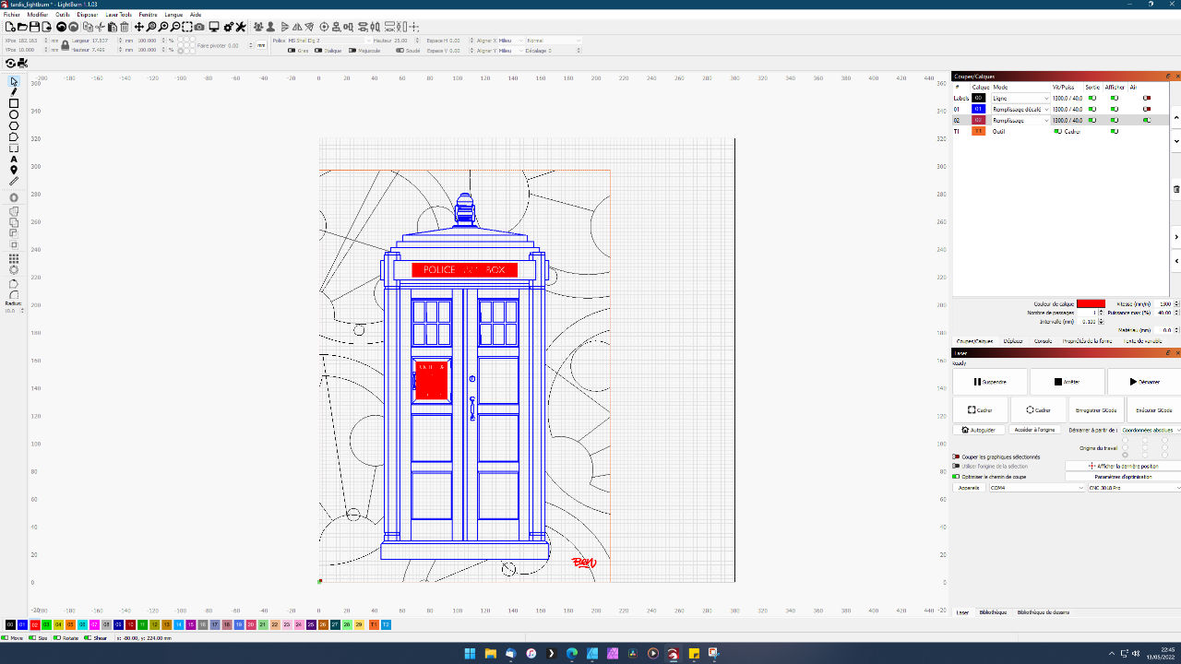Viewport: 1181px width, 664px height.
Task: Choose the Select arrow tool
Action: [x=14, y=81]
